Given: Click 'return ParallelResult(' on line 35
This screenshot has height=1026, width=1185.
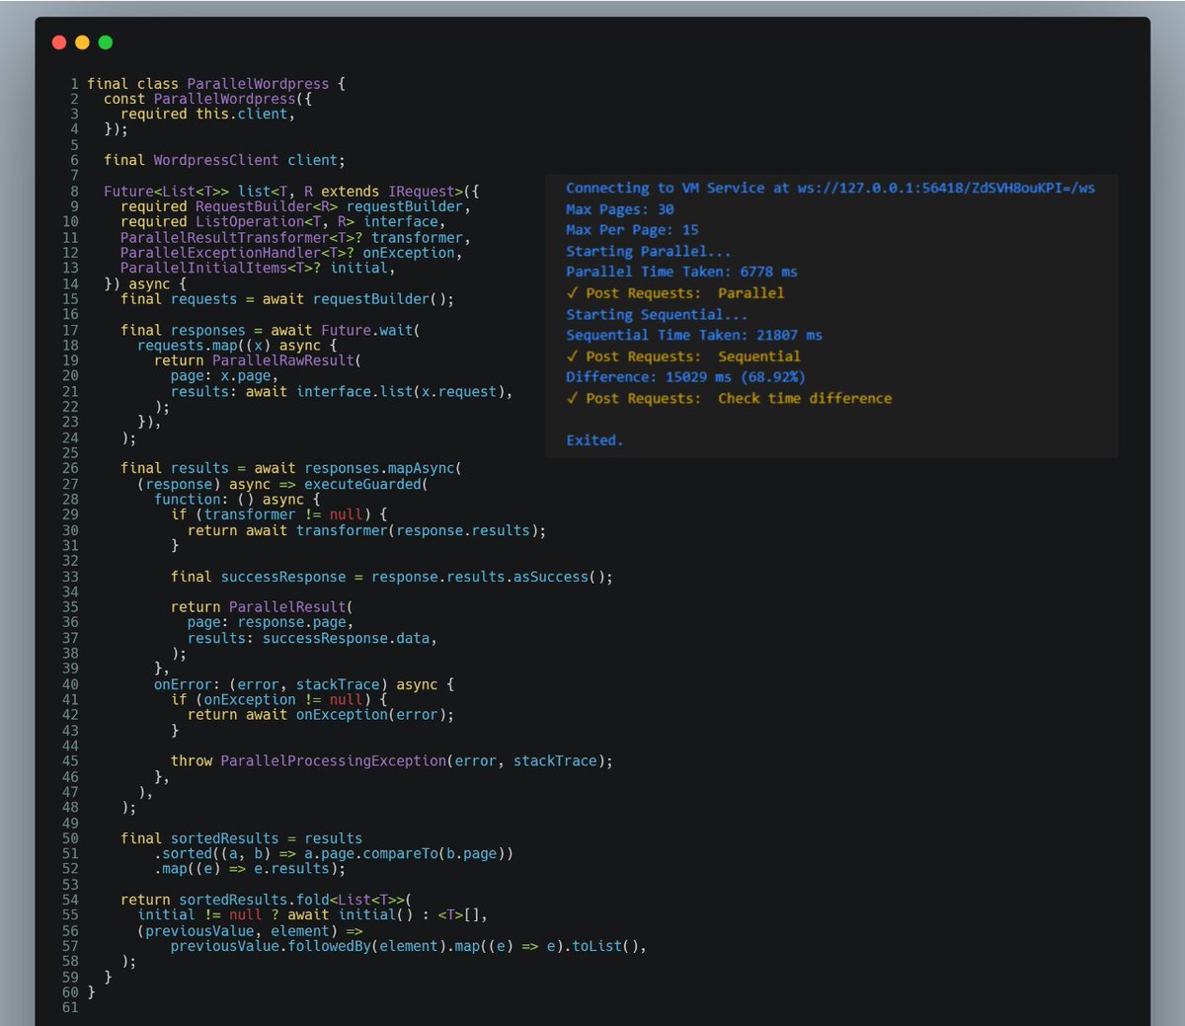Looking at the screenshot, I should 262,607.
